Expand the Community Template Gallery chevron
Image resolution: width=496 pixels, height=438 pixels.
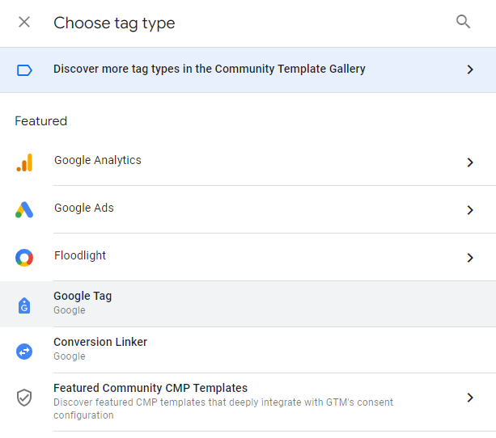pyautogui.click(x=470, y=69)
